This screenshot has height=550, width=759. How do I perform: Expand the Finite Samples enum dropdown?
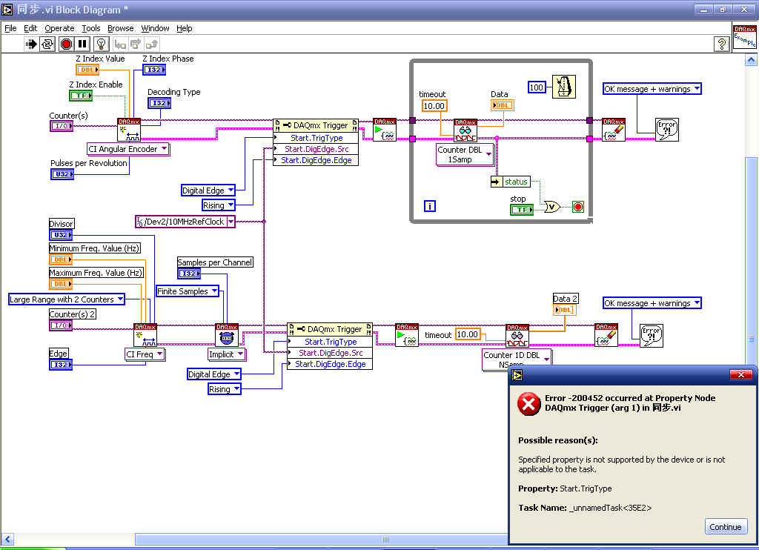pyautogui.click(x=215, y=291)
